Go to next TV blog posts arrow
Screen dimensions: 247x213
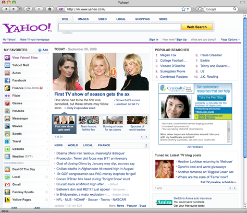point(234,188)
